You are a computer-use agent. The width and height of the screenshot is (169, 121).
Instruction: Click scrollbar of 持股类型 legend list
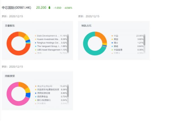pos(68,91)
